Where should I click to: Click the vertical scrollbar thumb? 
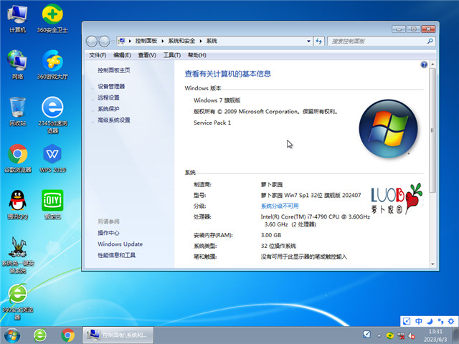coord(432,130)
